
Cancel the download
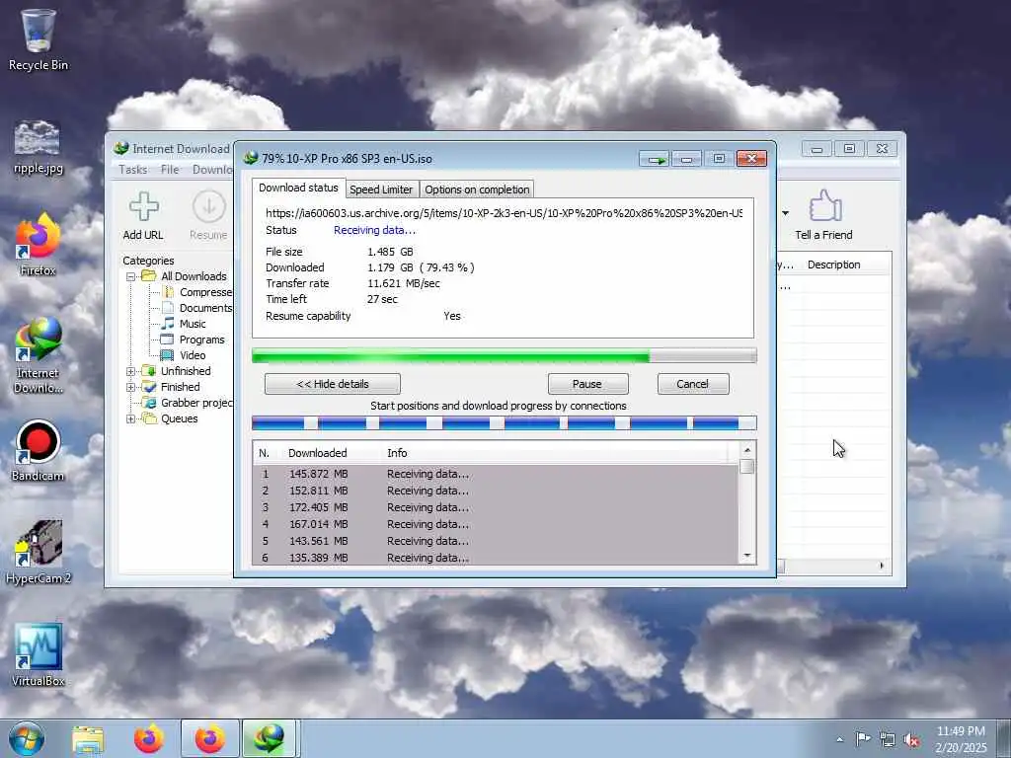coord(693,384)
